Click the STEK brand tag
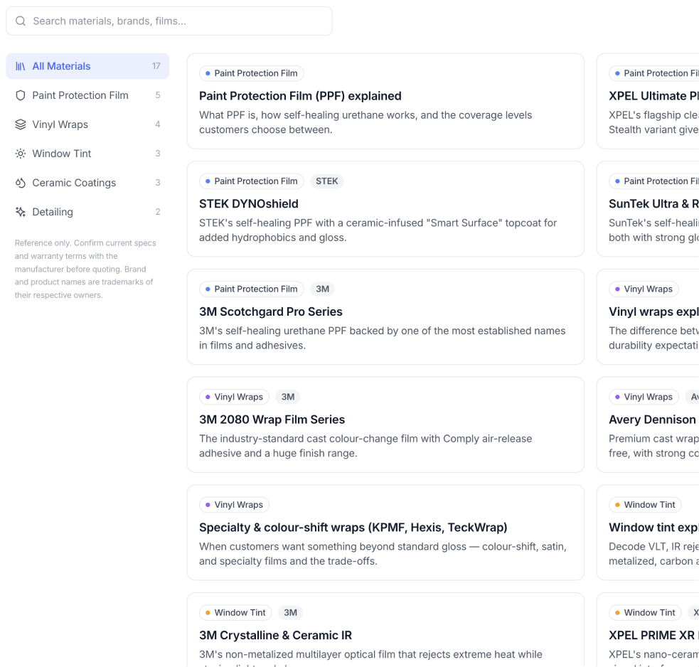The image size is (699, 667). coord(327,181)
